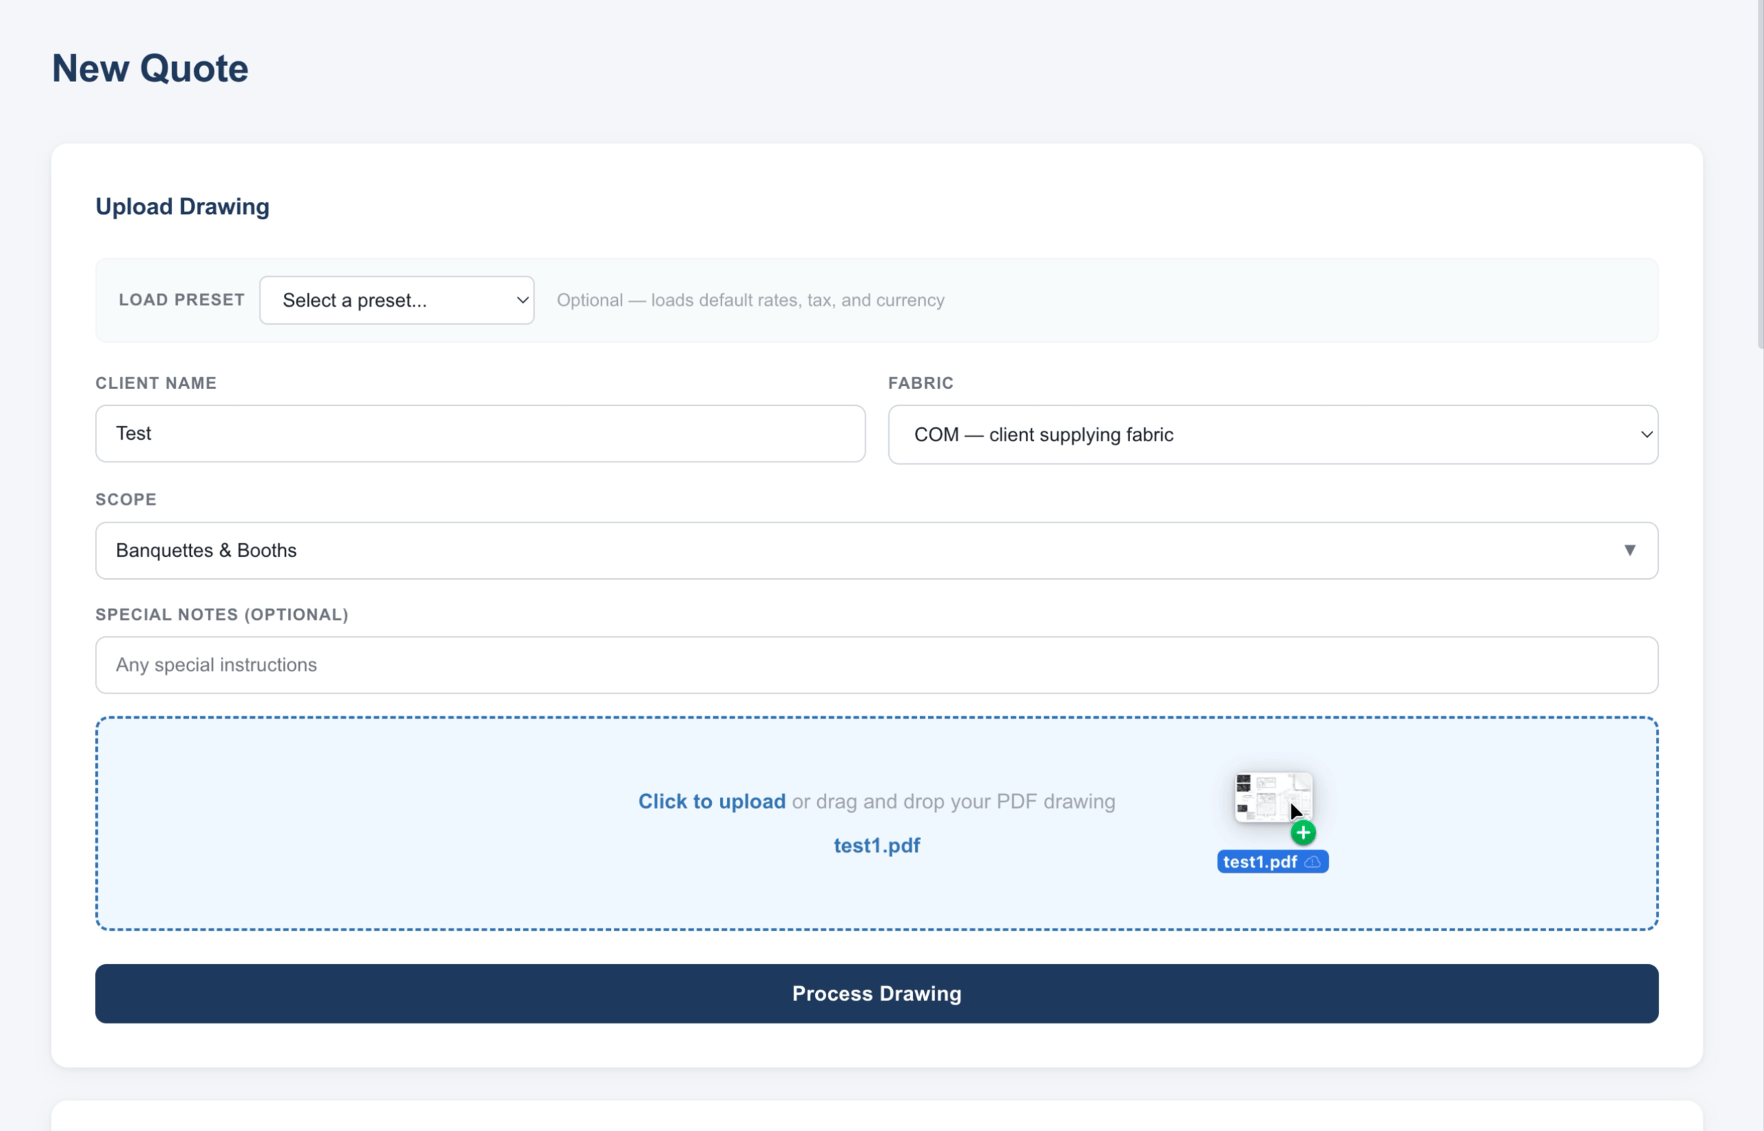Focus the Client Name field containing Test
Viewport: 1764px width, 1131px height.
point(480,434)
